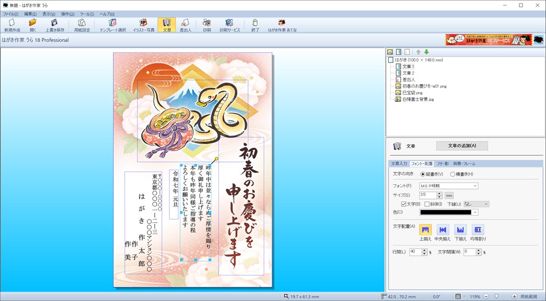Image resolution: width=546 pixels, height=301 pixels.
Task: Click the zoom slider handle
Action: pos(496,296)
